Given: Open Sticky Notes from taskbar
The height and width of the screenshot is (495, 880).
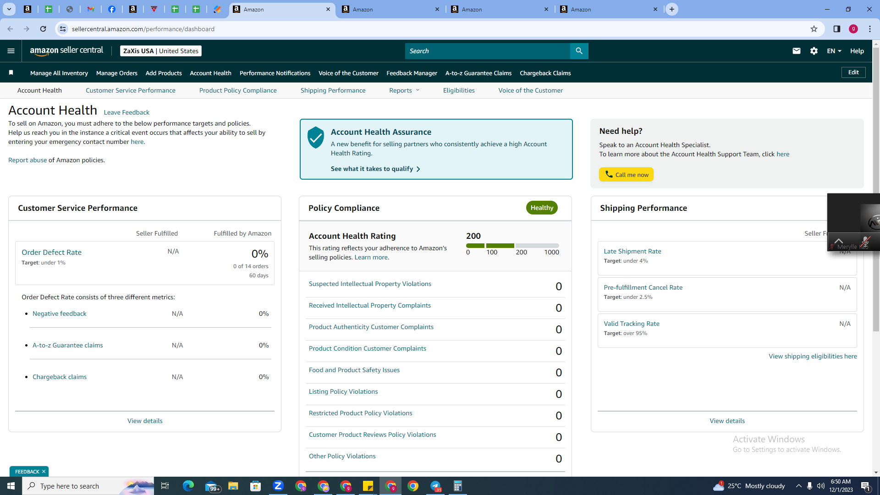Looking at the screenshot, I should coord(368,486).
